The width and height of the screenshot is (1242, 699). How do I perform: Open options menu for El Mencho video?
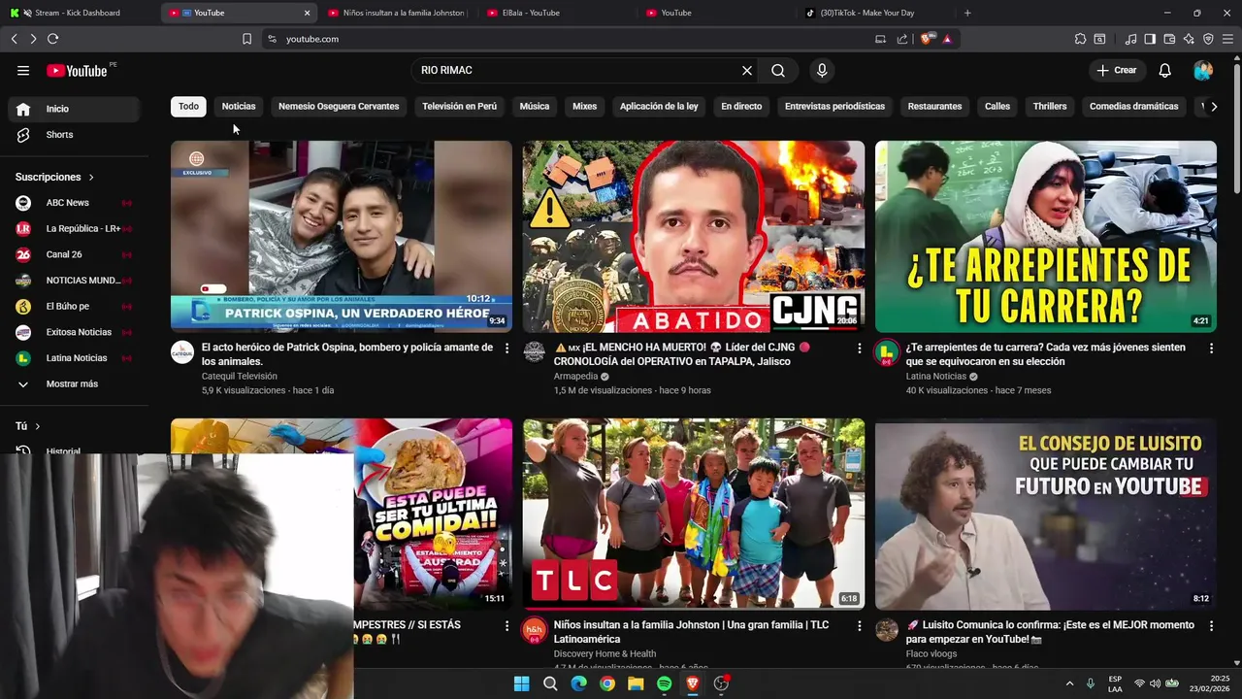pyautogui.click(x=859, y=348)
